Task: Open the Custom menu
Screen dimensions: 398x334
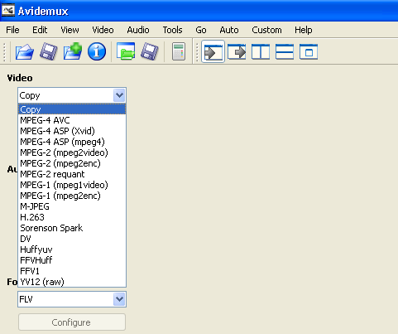Action: tap(266, 30)
